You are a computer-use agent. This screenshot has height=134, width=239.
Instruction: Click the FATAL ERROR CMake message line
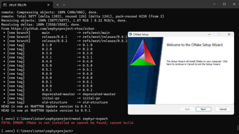click(68, 123)
